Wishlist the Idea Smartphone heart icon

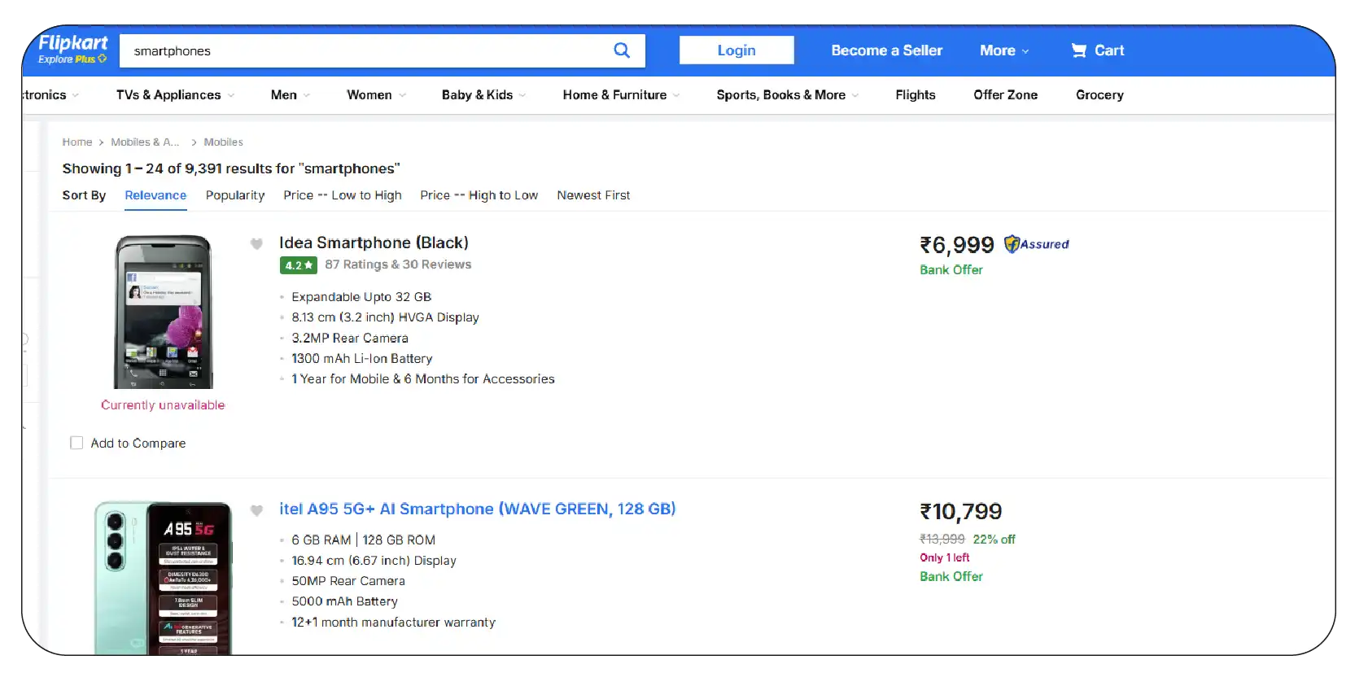[256, 243]
